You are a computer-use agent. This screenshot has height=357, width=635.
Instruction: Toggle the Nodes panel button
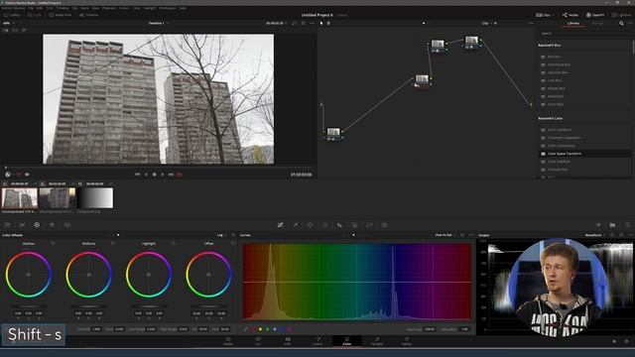[x=571, y=15]
